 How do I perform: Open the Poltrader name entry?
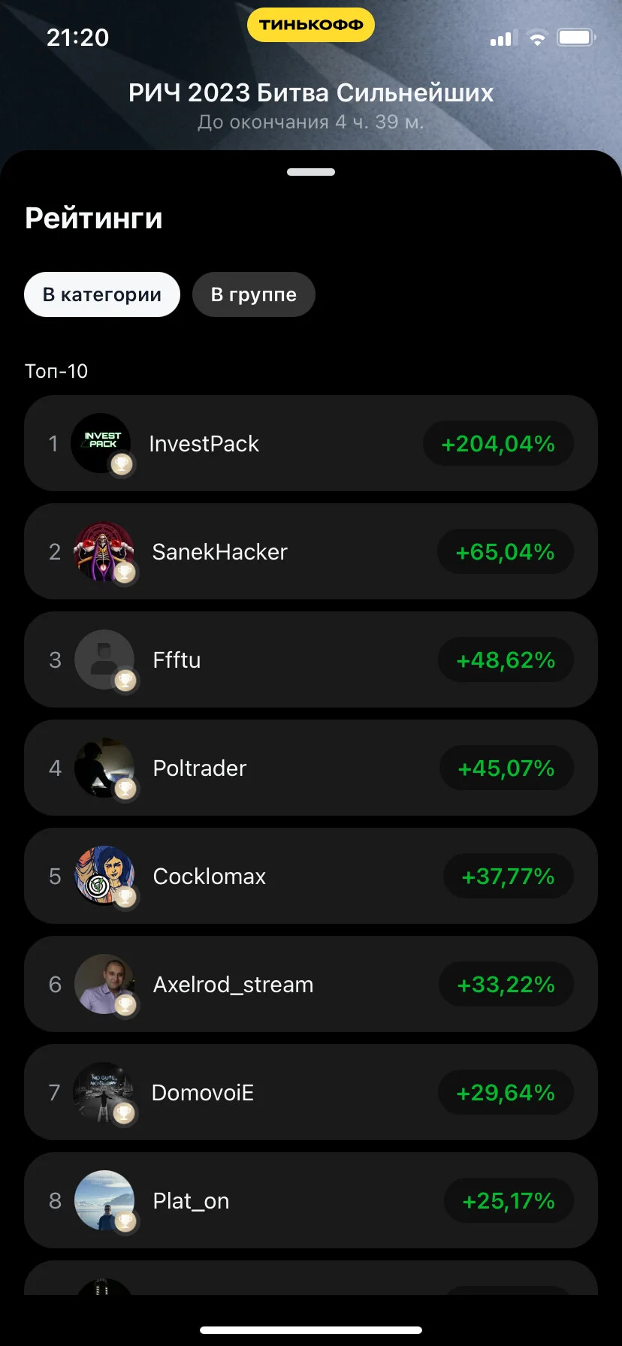tap(200, 768)
